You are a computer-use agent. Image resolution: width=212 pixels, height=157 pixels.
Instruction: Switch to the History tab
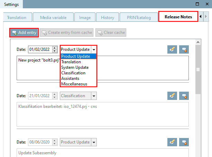[108, 17]
